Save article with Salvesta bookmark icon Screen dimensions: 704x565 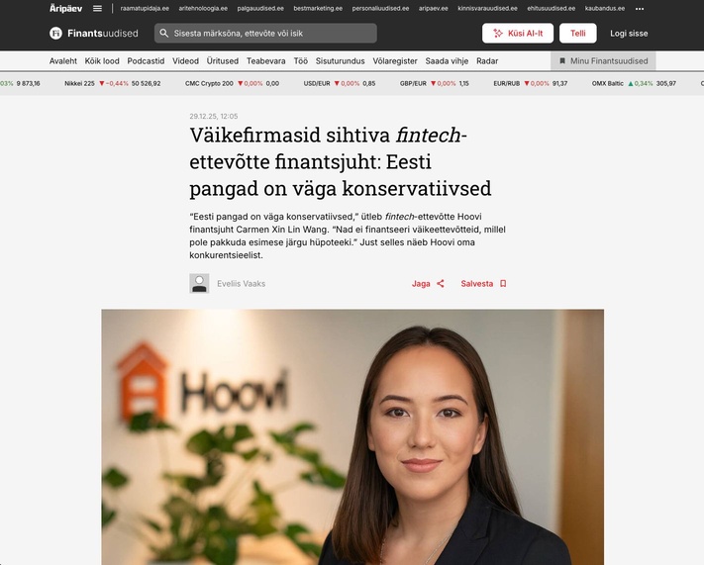tap(503, 284)
